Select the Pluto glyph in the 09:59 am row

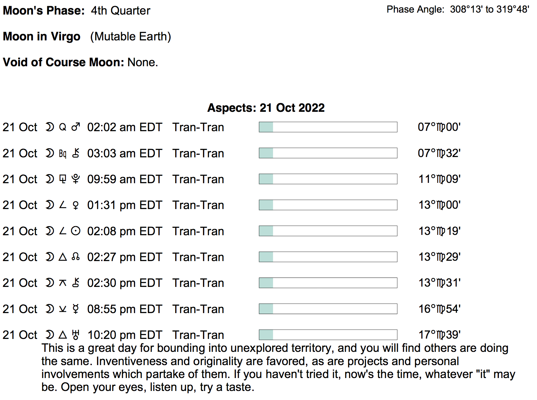point(76,179)
